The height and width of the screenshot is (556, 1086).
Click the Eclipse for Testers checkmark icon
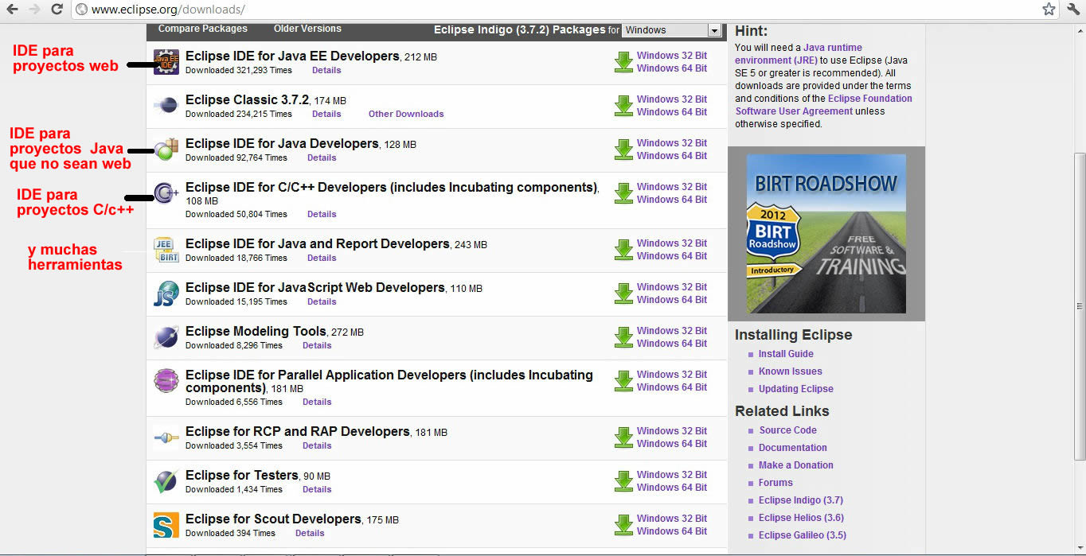[166, 480]
